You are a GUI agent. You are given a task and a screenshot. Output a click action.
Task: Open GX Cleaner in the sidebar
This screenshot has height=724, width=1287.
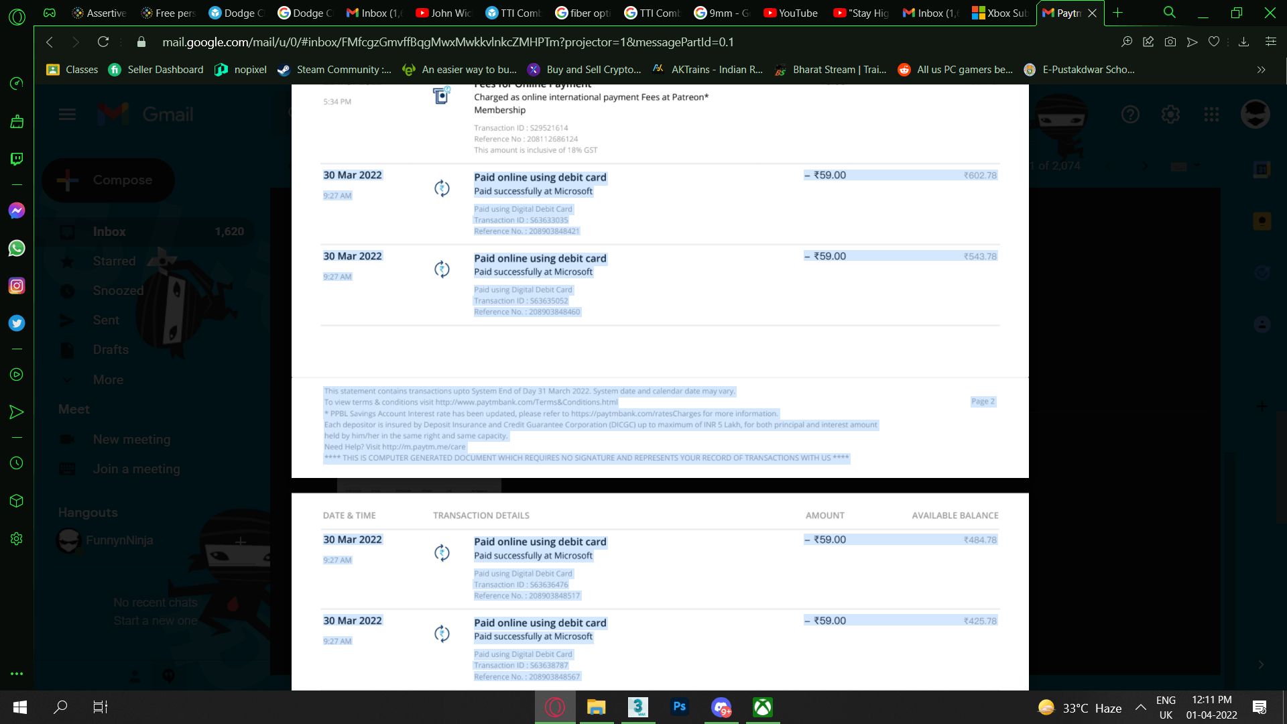click(x=17, y=121)
